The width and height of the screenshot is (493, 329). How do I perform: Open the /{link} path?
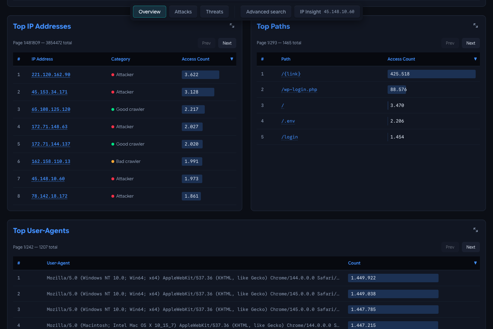(x=291, y=74)
